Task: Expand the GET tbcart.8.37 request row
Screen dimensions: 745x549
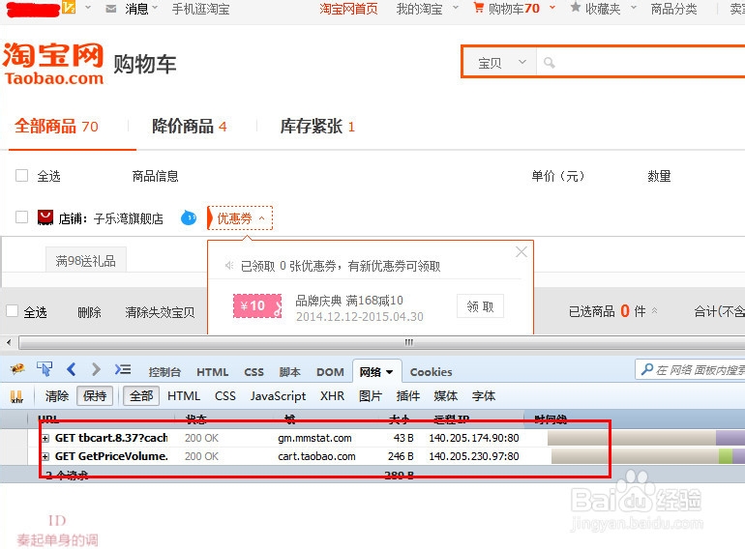Action: (45, 439)
